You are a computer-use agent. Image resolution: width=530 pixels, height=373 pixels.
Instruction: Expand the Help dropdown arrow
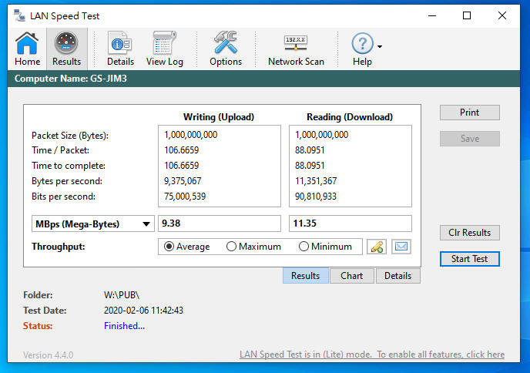click(x=380, y=47)
